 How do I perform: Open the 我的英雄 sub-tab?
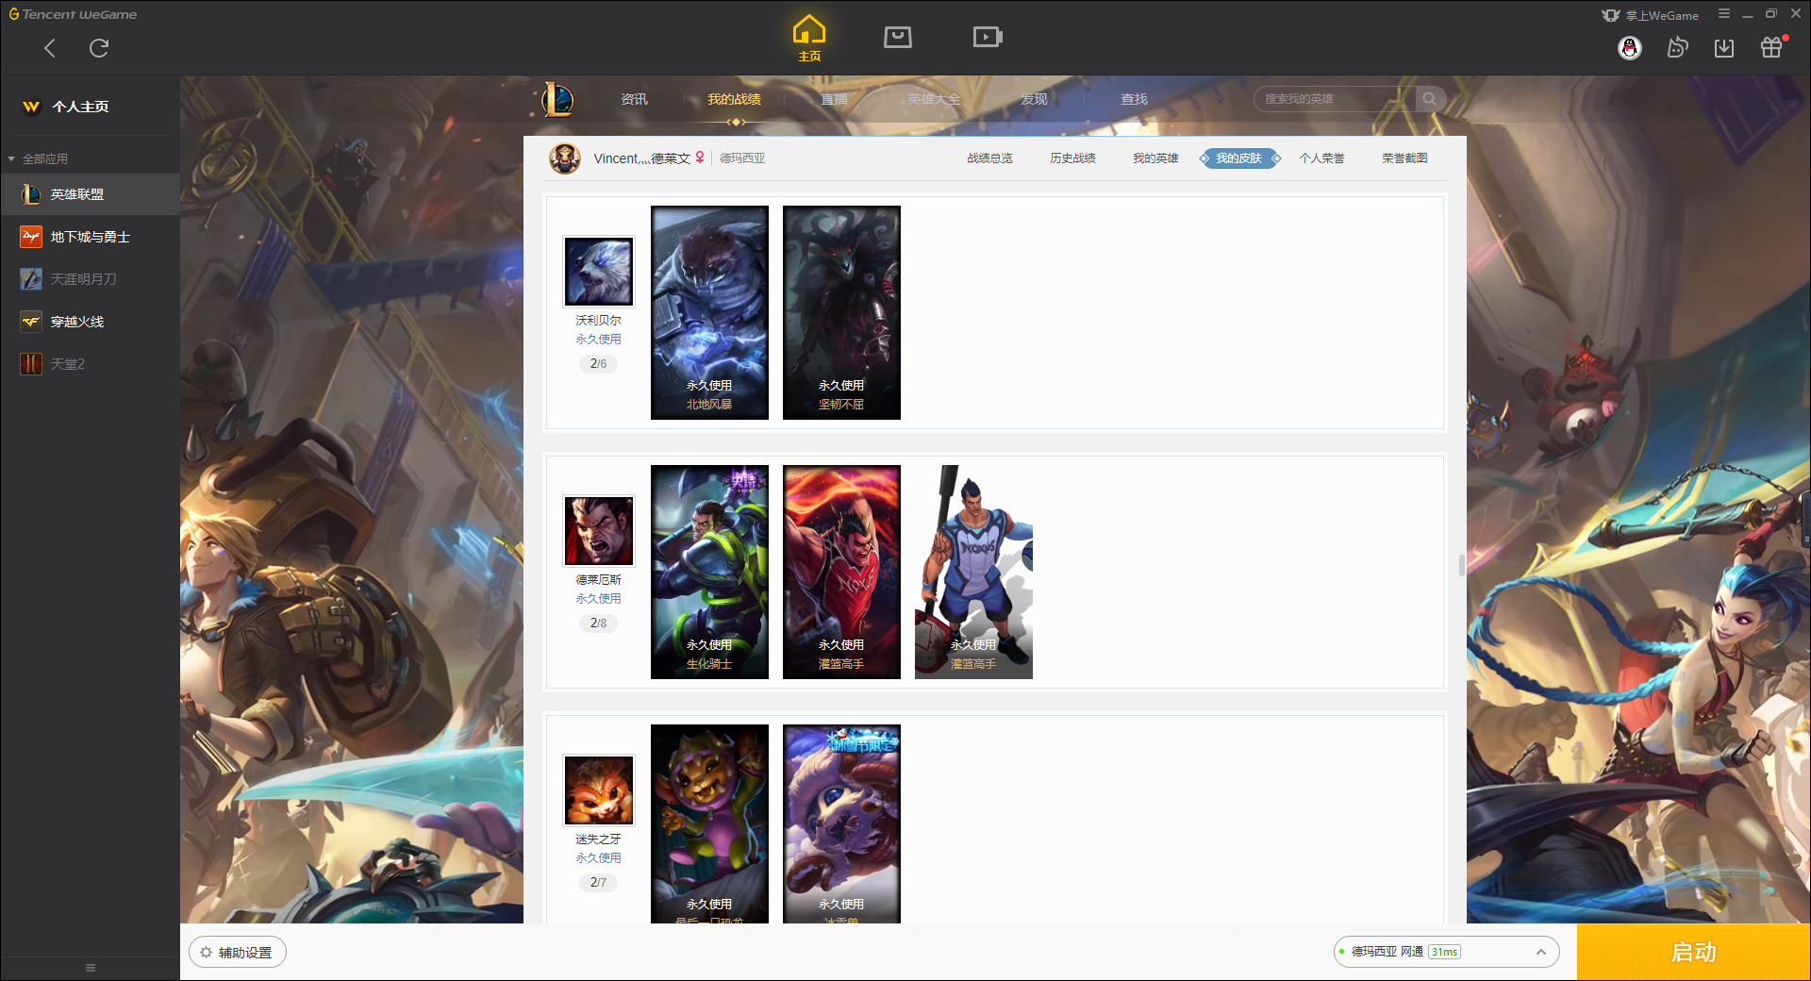(x=1155, y=158)
